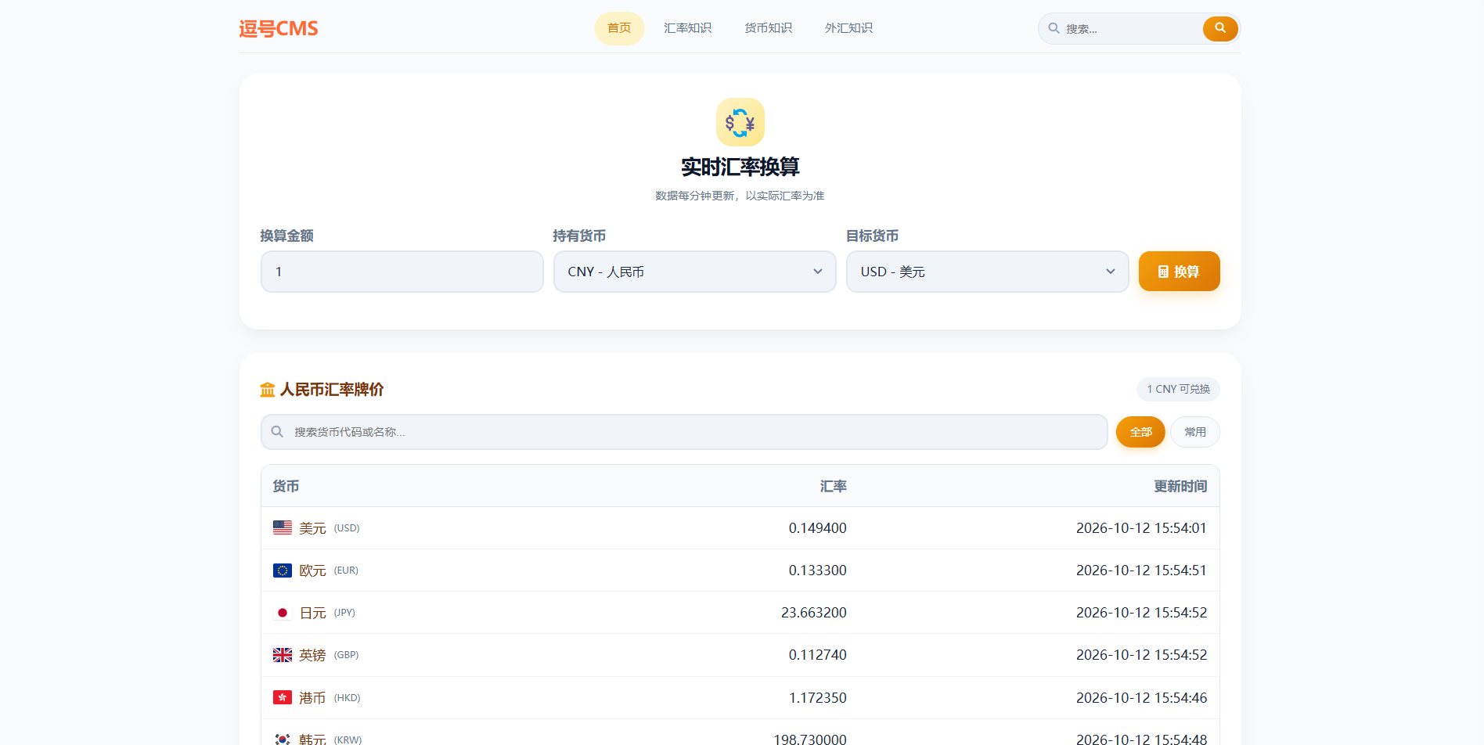Image resolution: width=1484 pixels, height=745 pixels.
Task: Click the orange header search button
Action: click(x=1220, y=29)
